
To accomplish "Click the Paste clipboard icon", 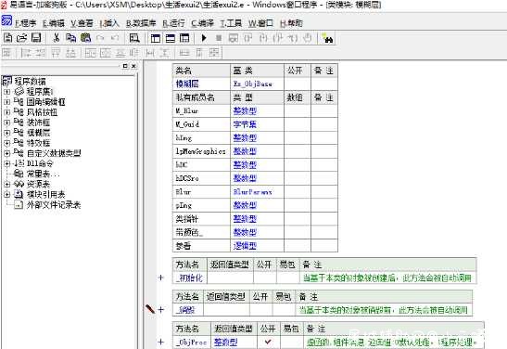I will [85, 38].
